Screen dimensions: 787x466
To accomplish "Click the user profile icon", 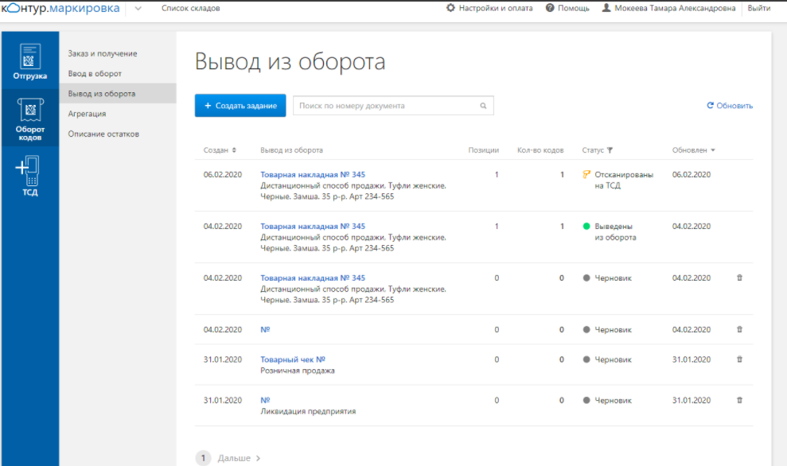I will pos(606,8).
